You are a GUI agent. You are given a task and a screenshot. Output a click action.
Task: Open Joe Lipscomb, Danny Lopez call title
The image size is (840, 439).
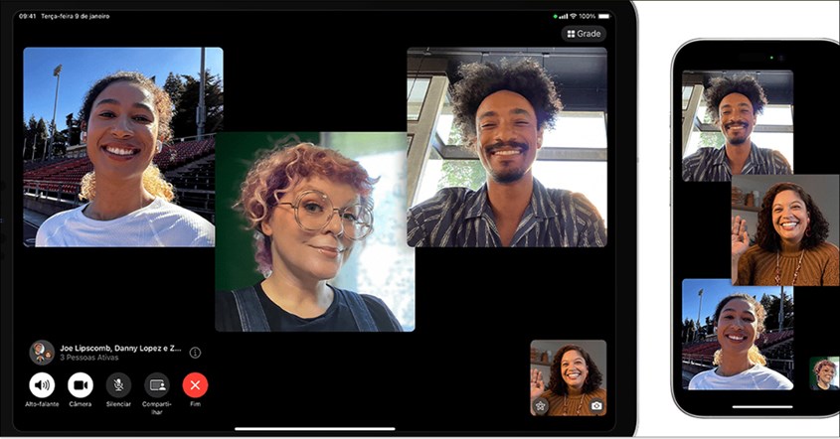click(120, 348)
